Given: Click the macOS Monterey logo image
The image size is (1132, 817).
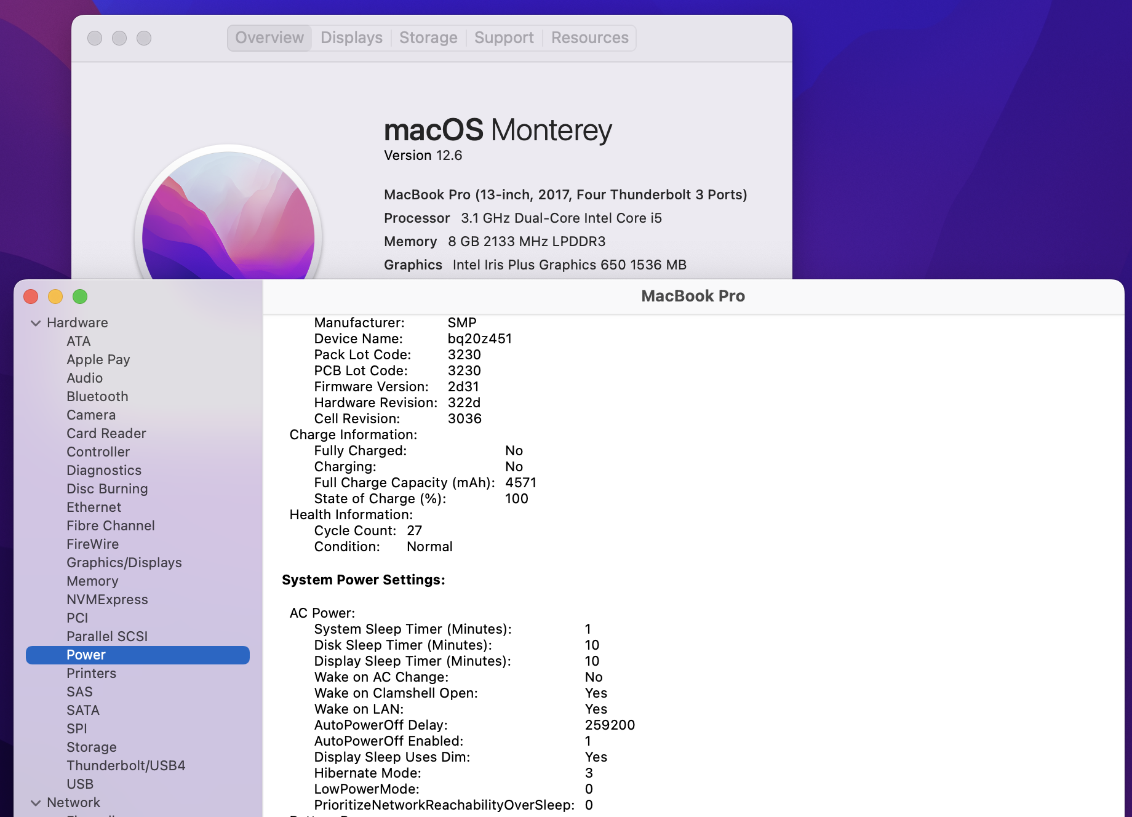Looking at the screenshot, I should point(228,221).
